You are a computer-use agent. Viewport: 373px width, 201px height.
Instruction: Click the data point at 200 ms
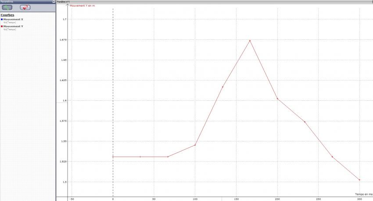pos(277,99)
